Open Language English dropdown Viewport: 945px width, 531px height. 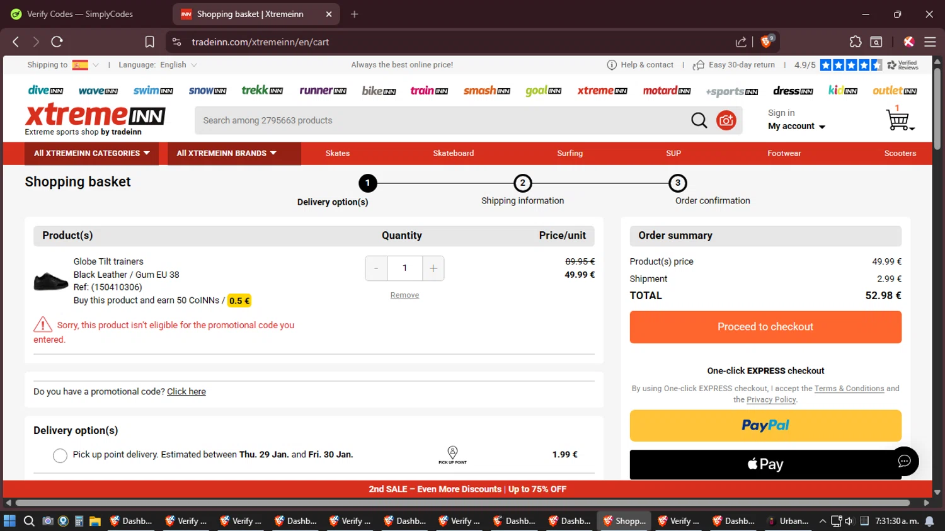point(179,65)
